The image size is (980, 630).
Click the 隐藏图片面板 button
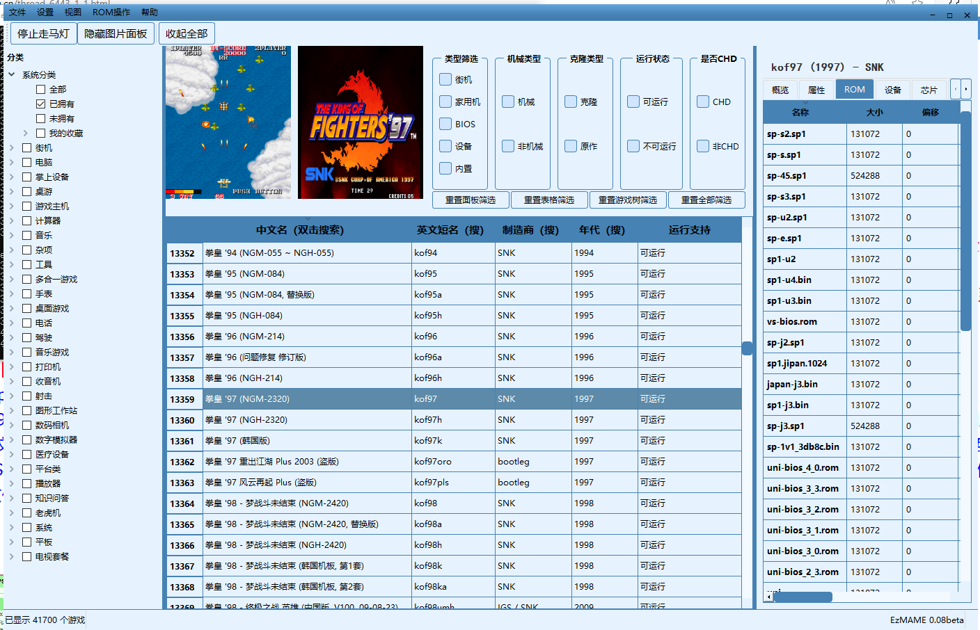pyautogui.click(x=116, y=33)
